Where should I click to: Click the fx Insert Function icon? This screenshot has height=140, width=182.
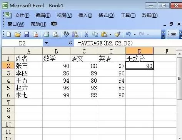tap(70, 43)
